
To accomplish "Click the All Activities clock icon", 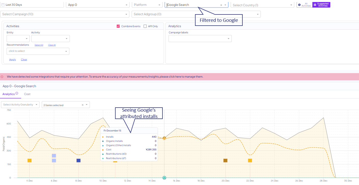I will click(x=299, y=5).
